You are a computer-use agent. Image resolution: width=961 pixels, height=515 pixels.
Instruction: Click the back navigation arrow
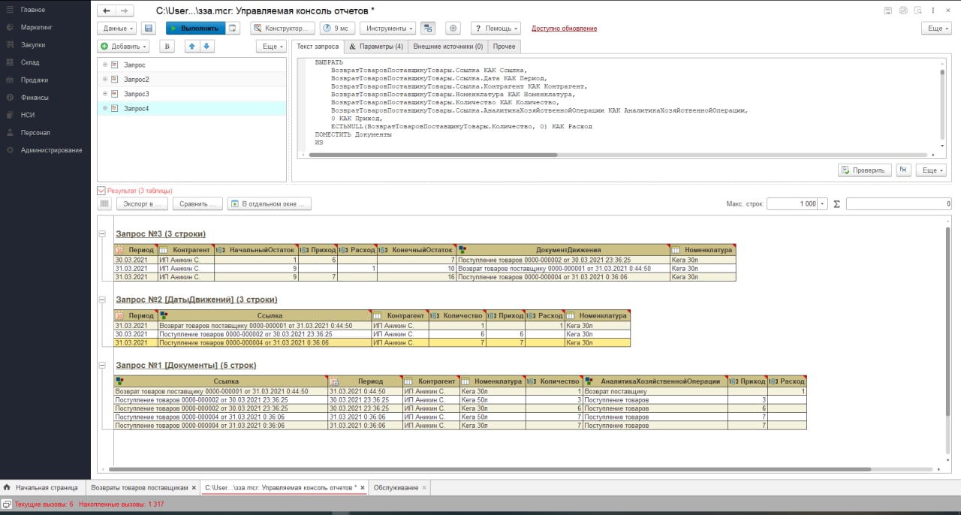pos(107,11)
